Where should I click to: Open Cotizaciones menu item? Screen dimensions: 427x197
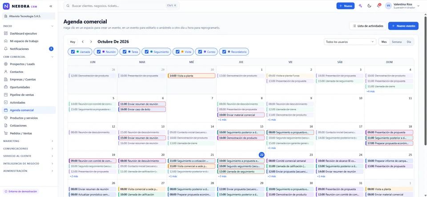(x=28, y=125)
